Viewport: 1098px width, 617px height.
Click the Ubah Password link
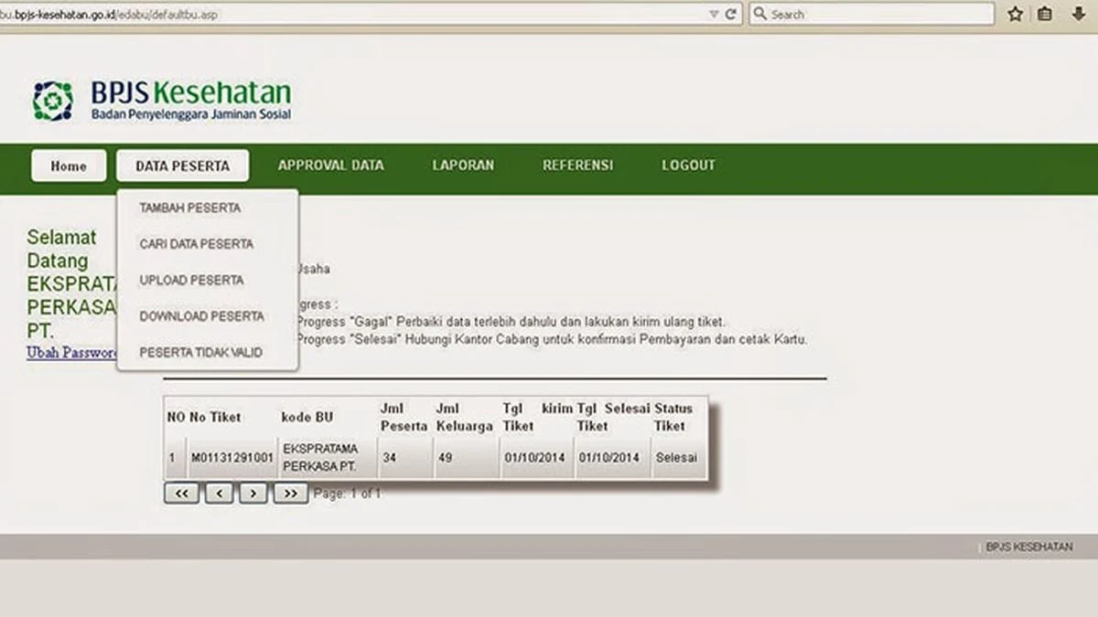[72, 352]
